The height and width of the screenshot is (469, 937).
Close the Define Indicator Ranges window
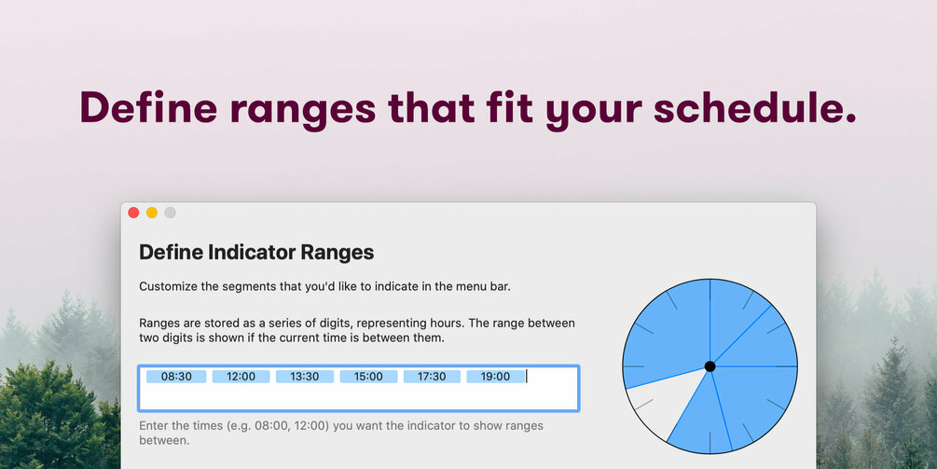pyautogui.click(x=133, y=213)
